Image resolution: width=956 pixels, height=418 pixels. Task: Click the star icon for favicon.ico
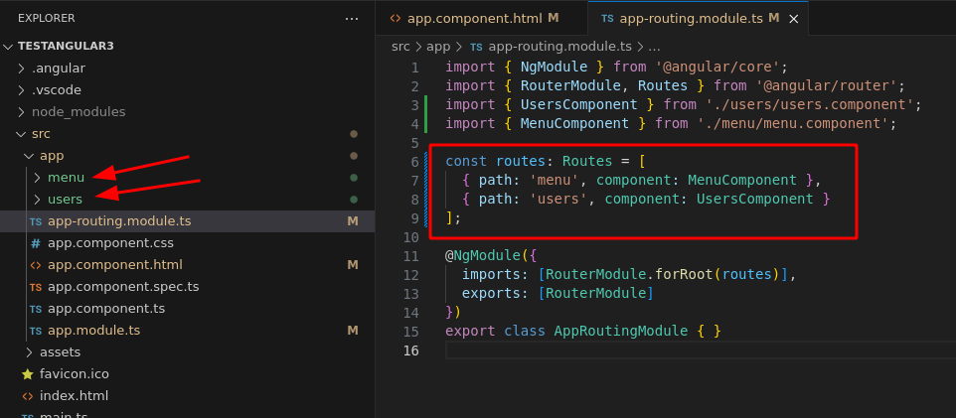[x=28, y=374]
